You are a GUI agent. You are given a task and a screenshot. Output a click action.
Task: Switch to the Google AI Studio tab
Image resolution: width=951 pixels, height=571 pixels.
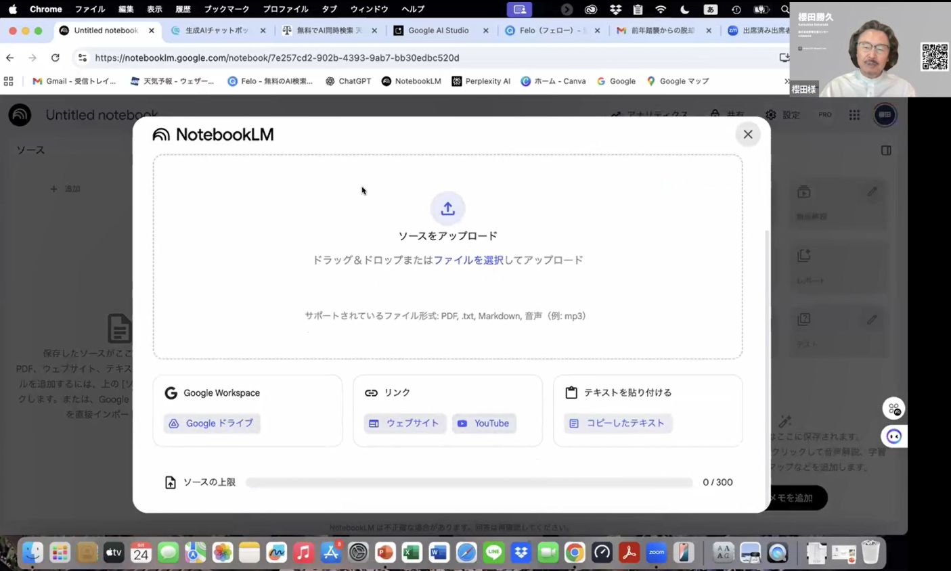[438, 30]
